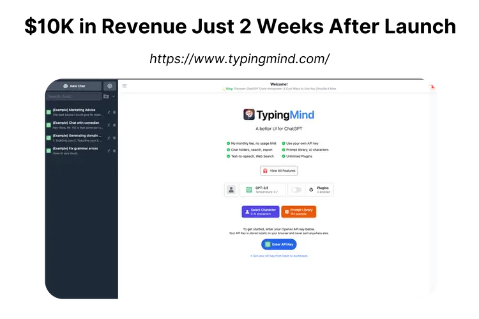
Task: Focus the Search chats input field
Action: [x=74, y=96]
